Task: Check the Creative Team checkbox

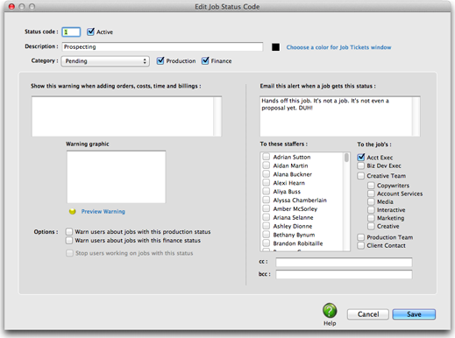Action: (x=361, y=176)
